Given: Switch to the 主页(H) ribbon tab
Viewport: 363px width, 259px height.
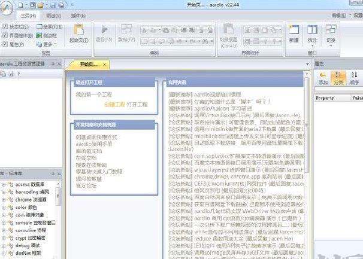Looking at the screenshot, I should (28, 16).
